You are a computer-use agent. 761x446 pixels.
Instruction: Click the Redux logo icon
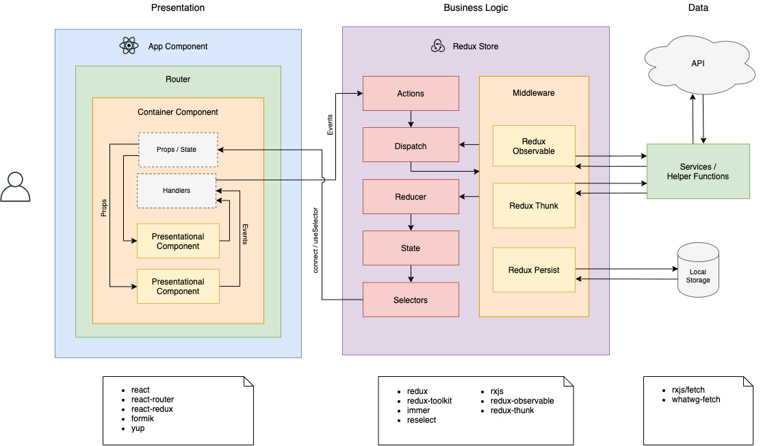[438, 46]
